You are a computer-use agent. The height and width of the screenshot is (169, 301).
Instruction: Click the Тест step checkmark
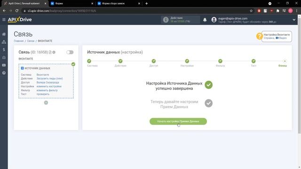253,61
